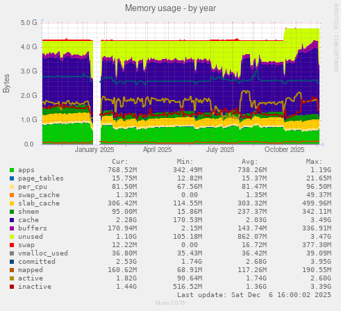Click the apps green legend swatch
The height and width of the screenshot is (311, 341).
click(x=12, y=170)
